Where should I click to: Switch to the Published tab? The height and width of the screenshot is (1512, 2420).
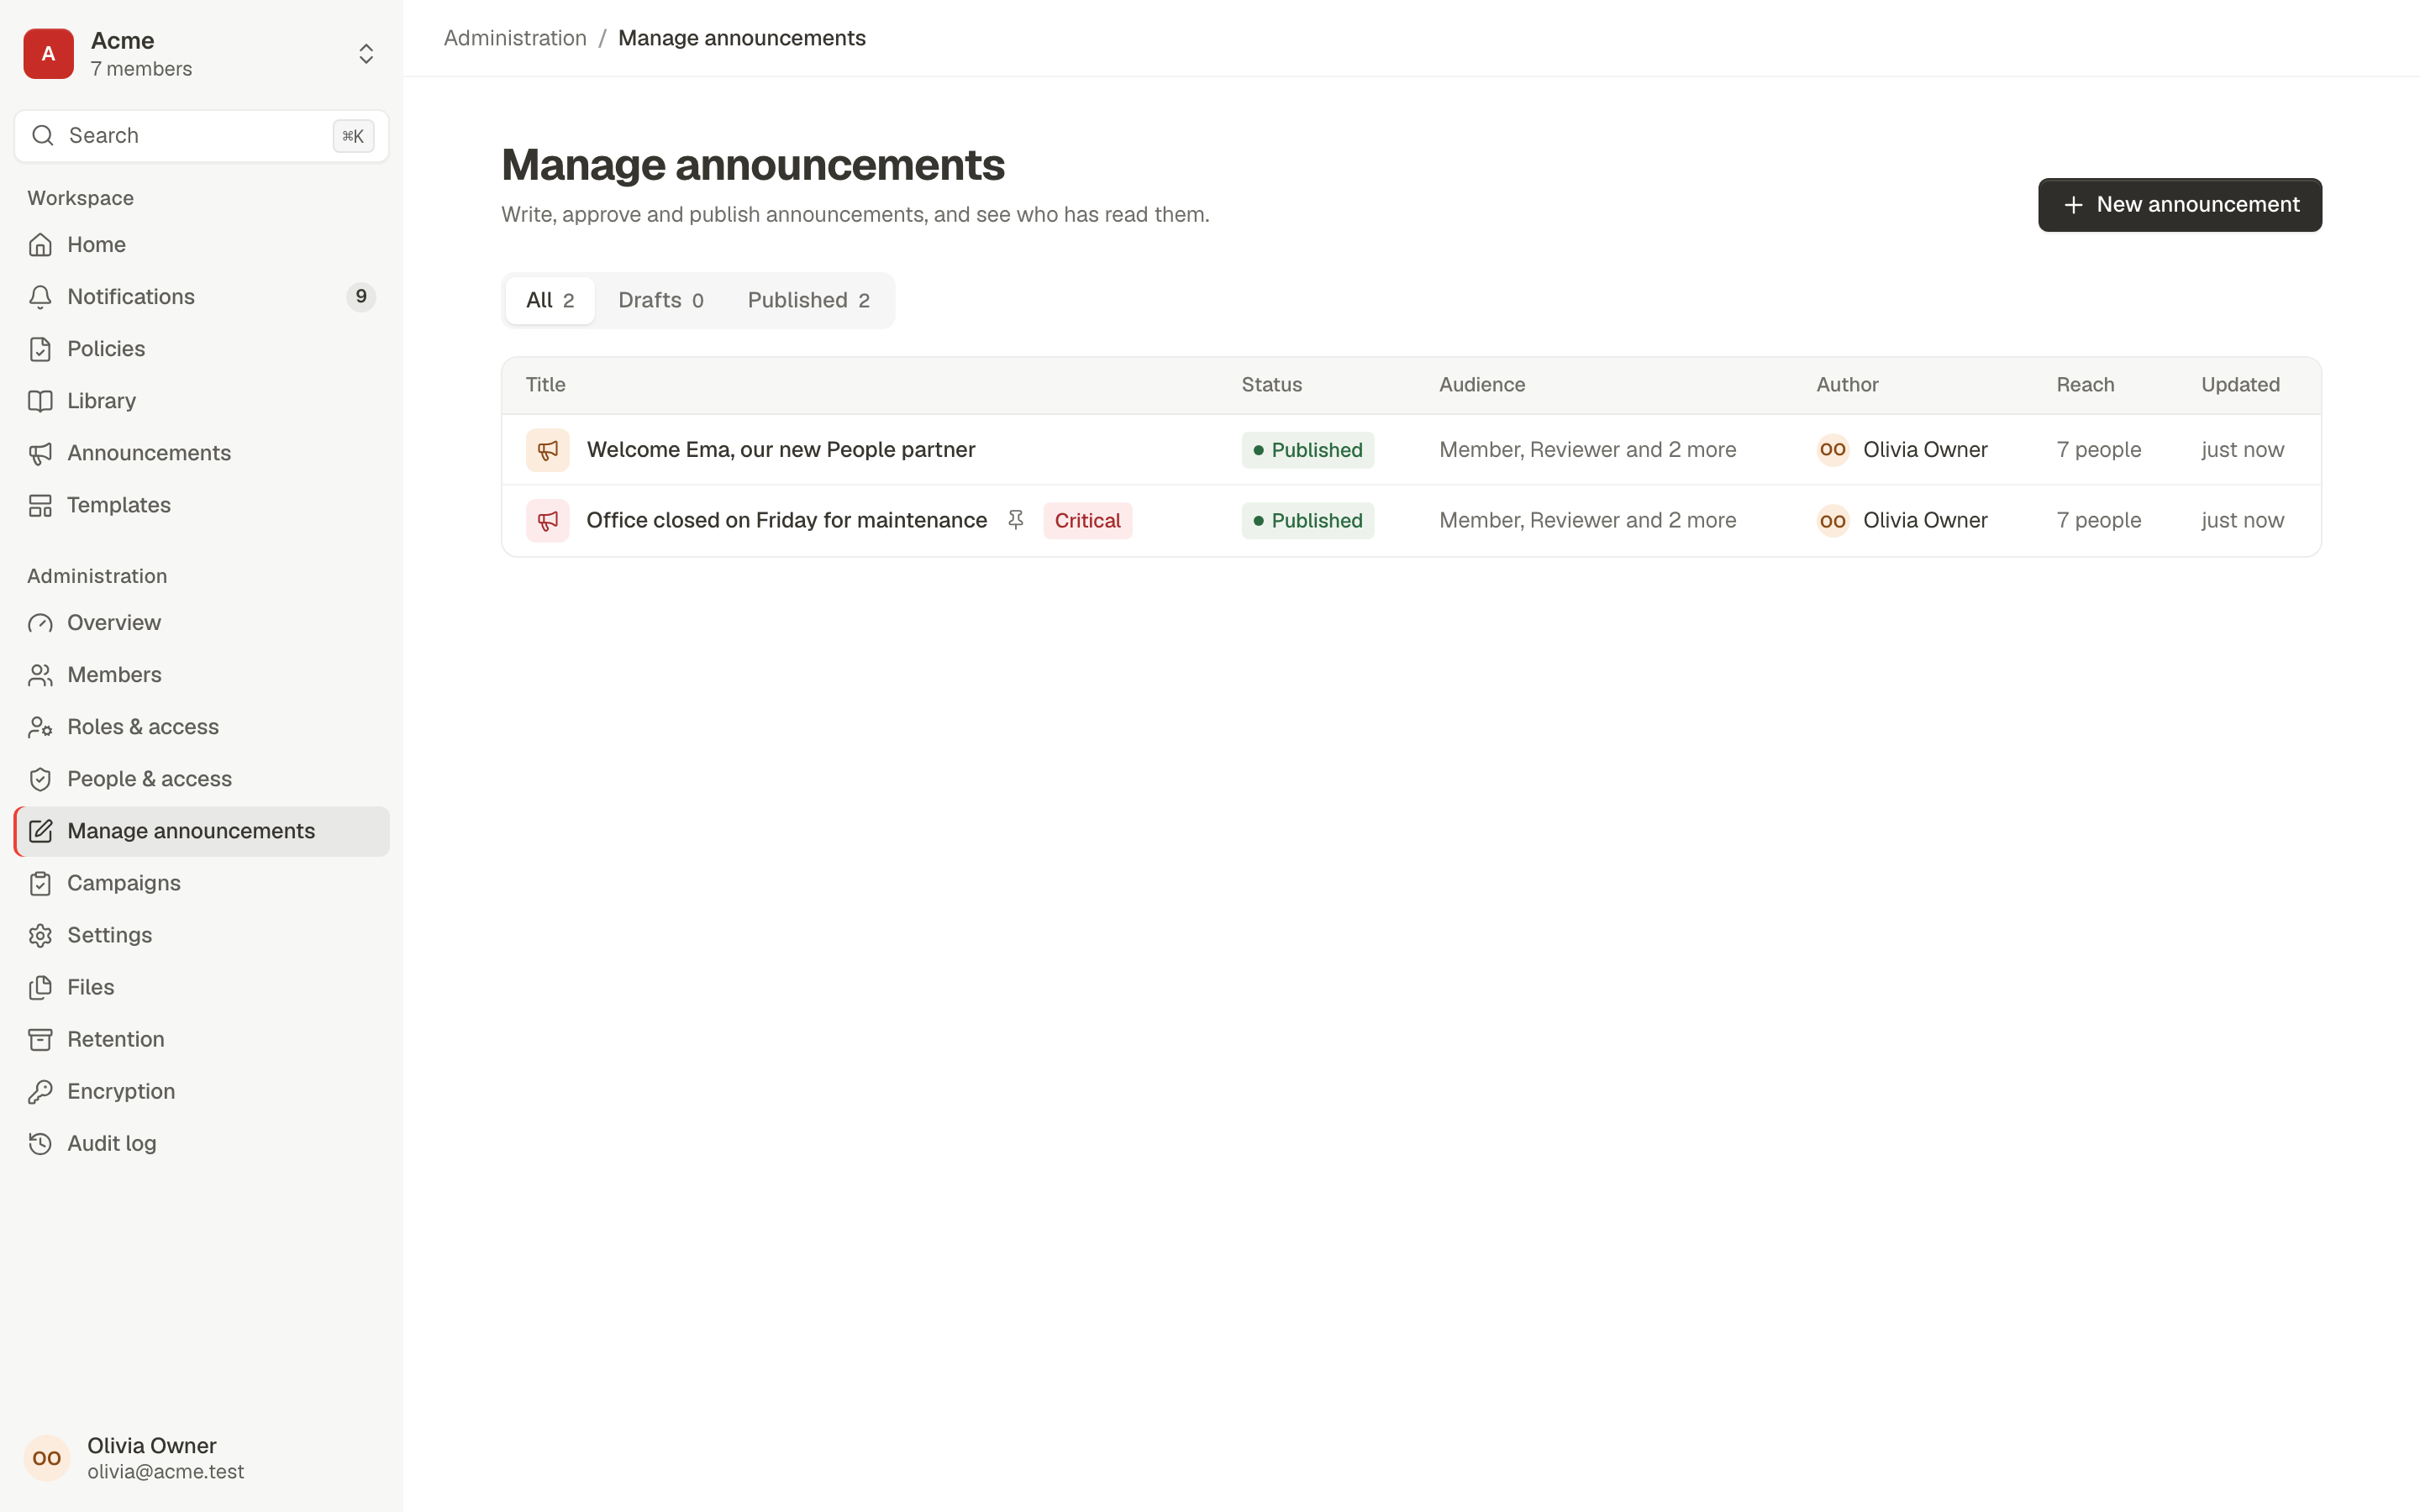809,300
